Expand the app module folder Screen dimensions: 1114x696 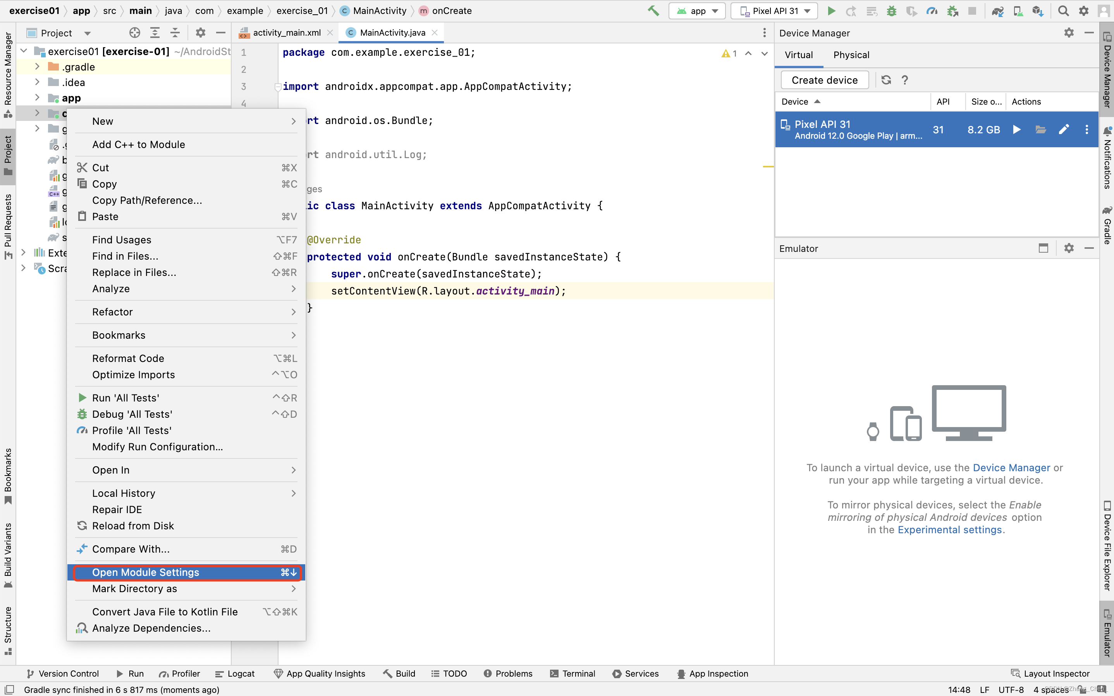(x=37, y=98)
